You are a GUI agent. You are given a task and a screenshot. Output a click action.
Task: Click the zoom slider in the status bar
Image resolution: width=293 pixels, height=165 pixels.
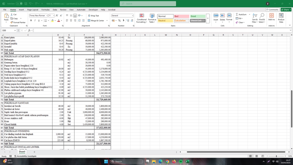click(x=277, y=156)
